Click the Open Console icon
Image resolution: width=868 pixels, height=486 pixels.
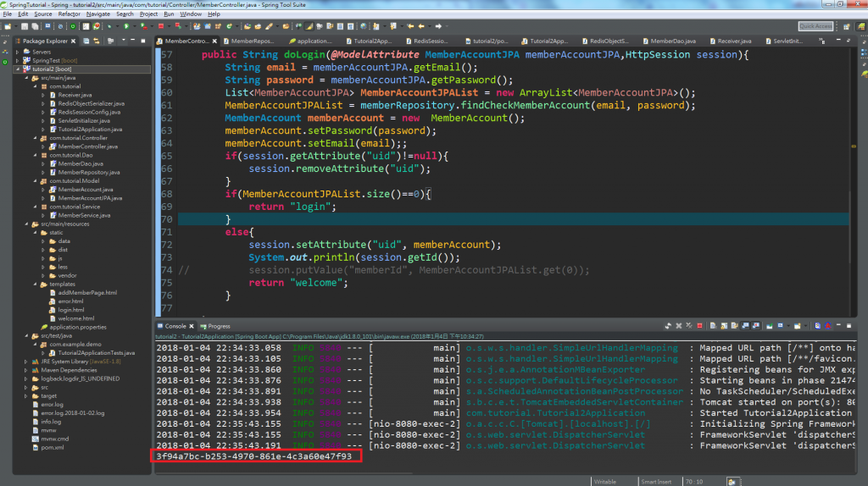797,326
